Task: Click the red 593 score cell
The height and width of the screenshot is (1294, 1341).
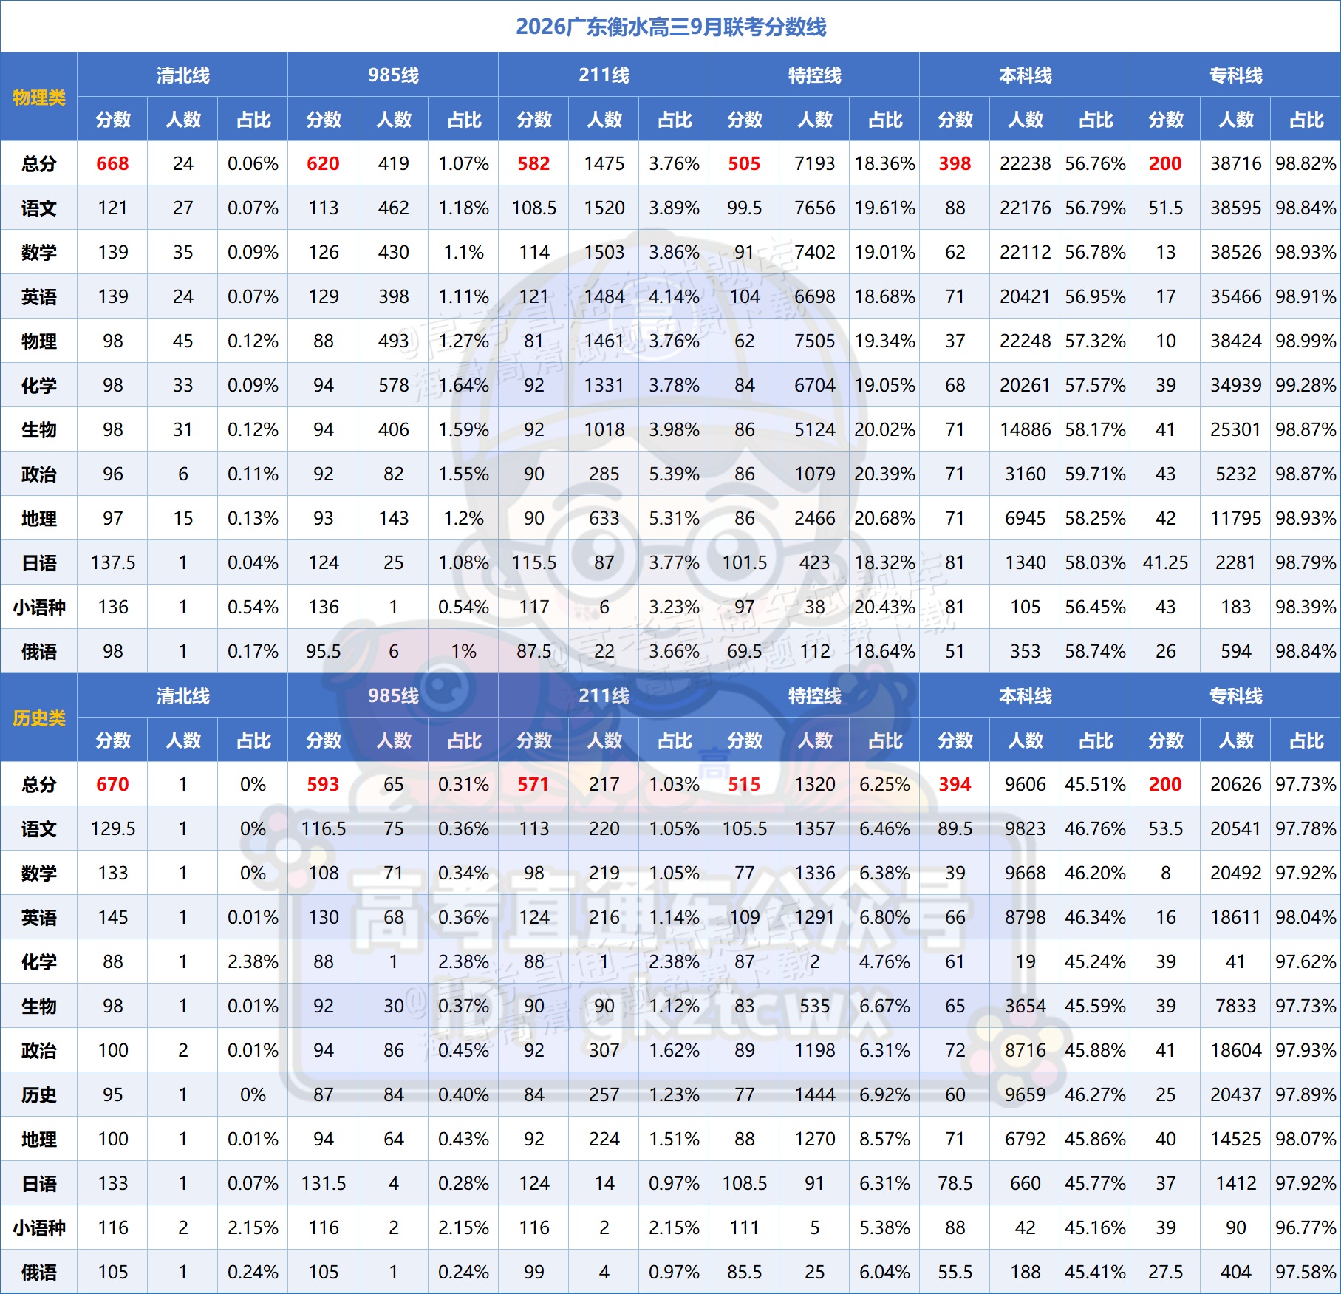Action: pyautogui.click(x=323, y=785)
